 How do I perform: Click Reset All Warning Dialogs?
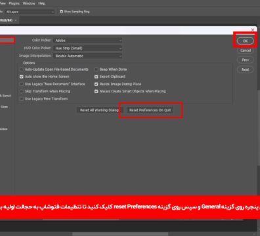point(99,110)
